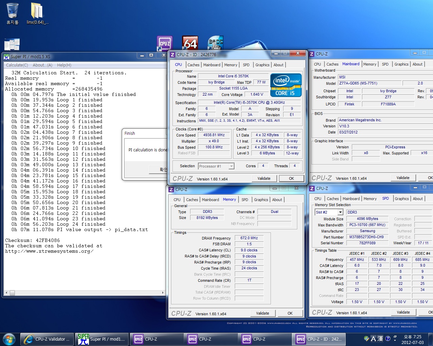Open the Graphics tab in the Mainboard CPU-Z window
Viewport: 433px width, 346px height.
(402, 64)
